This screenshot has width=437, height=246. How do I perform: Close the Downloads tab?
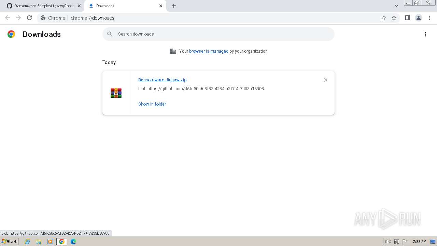(161, 6)
